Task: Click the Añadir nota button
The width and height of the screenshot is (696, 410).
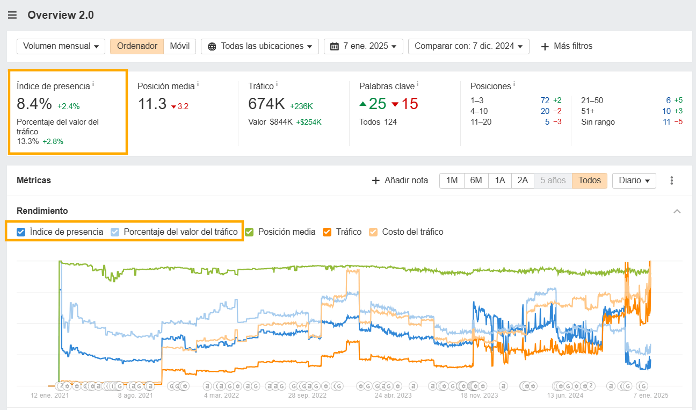Action: 400,181
